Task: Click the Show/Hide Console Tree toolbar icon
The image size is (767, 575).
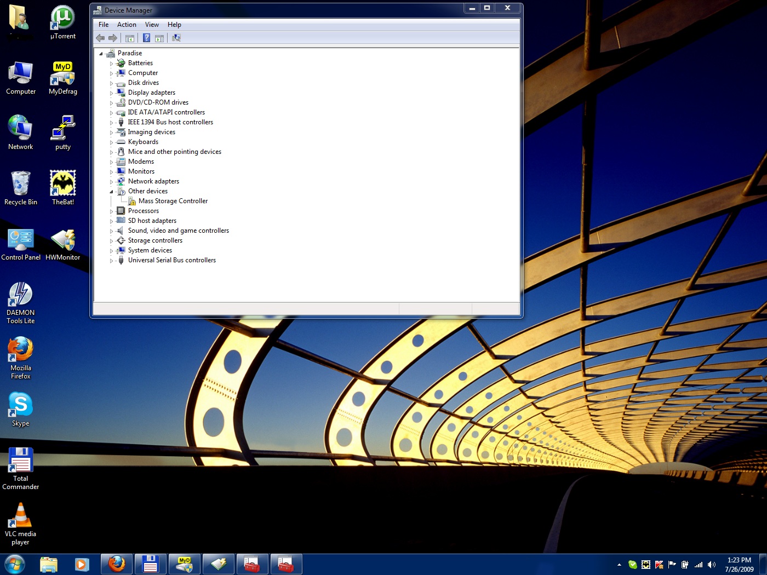Action: coord(130,38)
